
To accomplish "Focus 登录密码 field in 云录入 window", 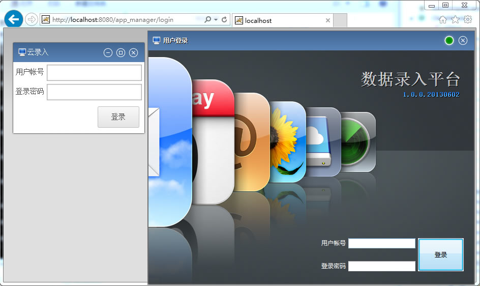I will pos(94,92).
